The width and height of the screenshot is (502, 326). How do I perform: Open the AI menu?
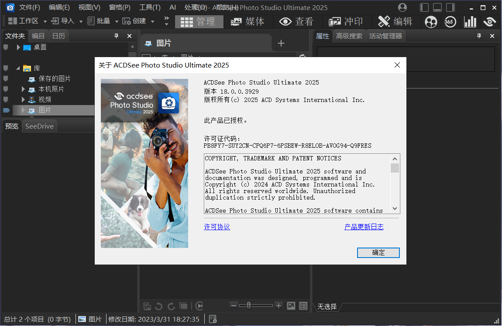pos(172,7)
